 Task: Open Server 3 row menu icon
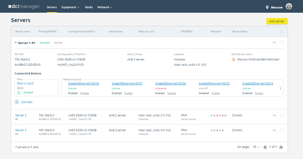pos(274,130)
